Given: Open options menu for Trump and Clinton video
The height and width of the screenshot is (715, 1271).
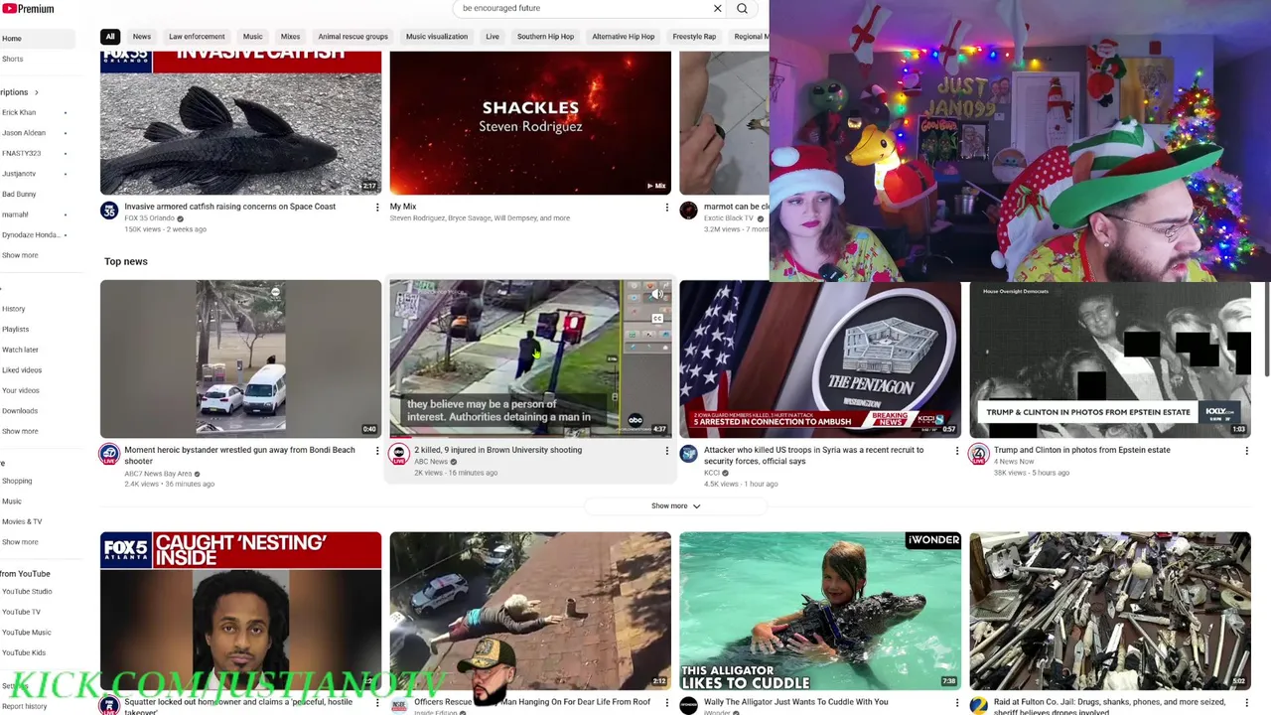Looking at the screenshot, I should pos(1246,451).
